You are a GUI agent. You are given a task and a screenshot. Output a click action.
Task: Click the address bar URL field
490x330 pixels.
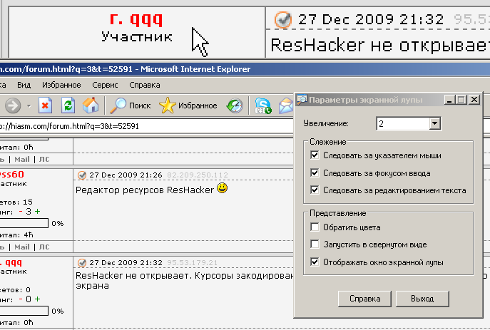pyautogui.click(x=143, y=126)
